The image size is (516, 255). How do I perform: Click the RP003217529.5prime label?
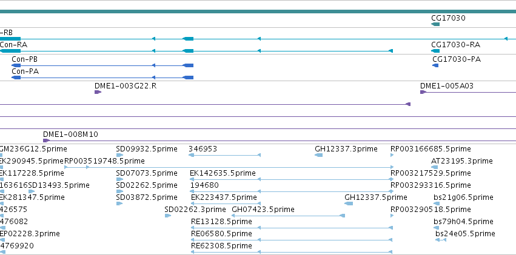click(x=431, y=173)
